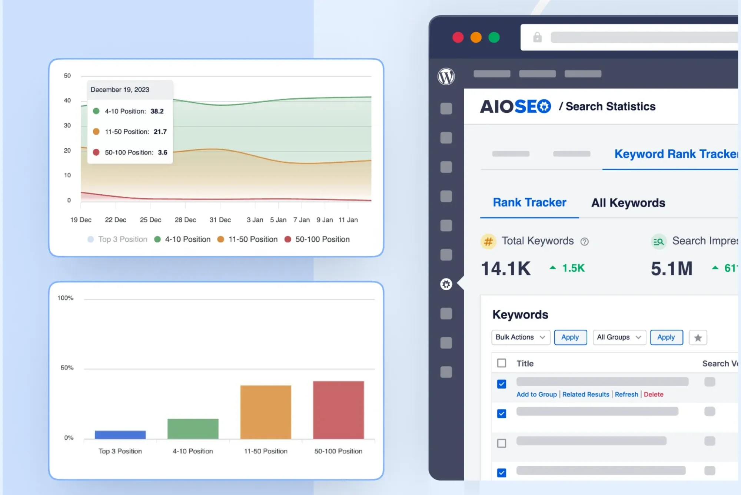
Task: Click the AIOSEO logo
Action: [x=515, y=106]
